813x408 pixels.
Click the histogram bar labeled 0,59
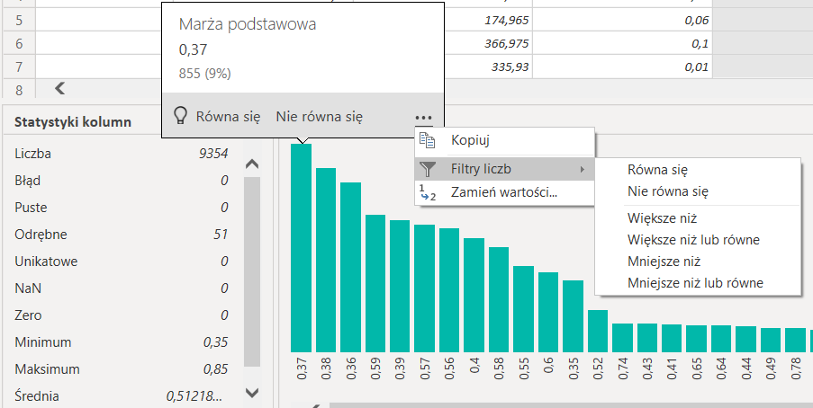click(375, 283)
